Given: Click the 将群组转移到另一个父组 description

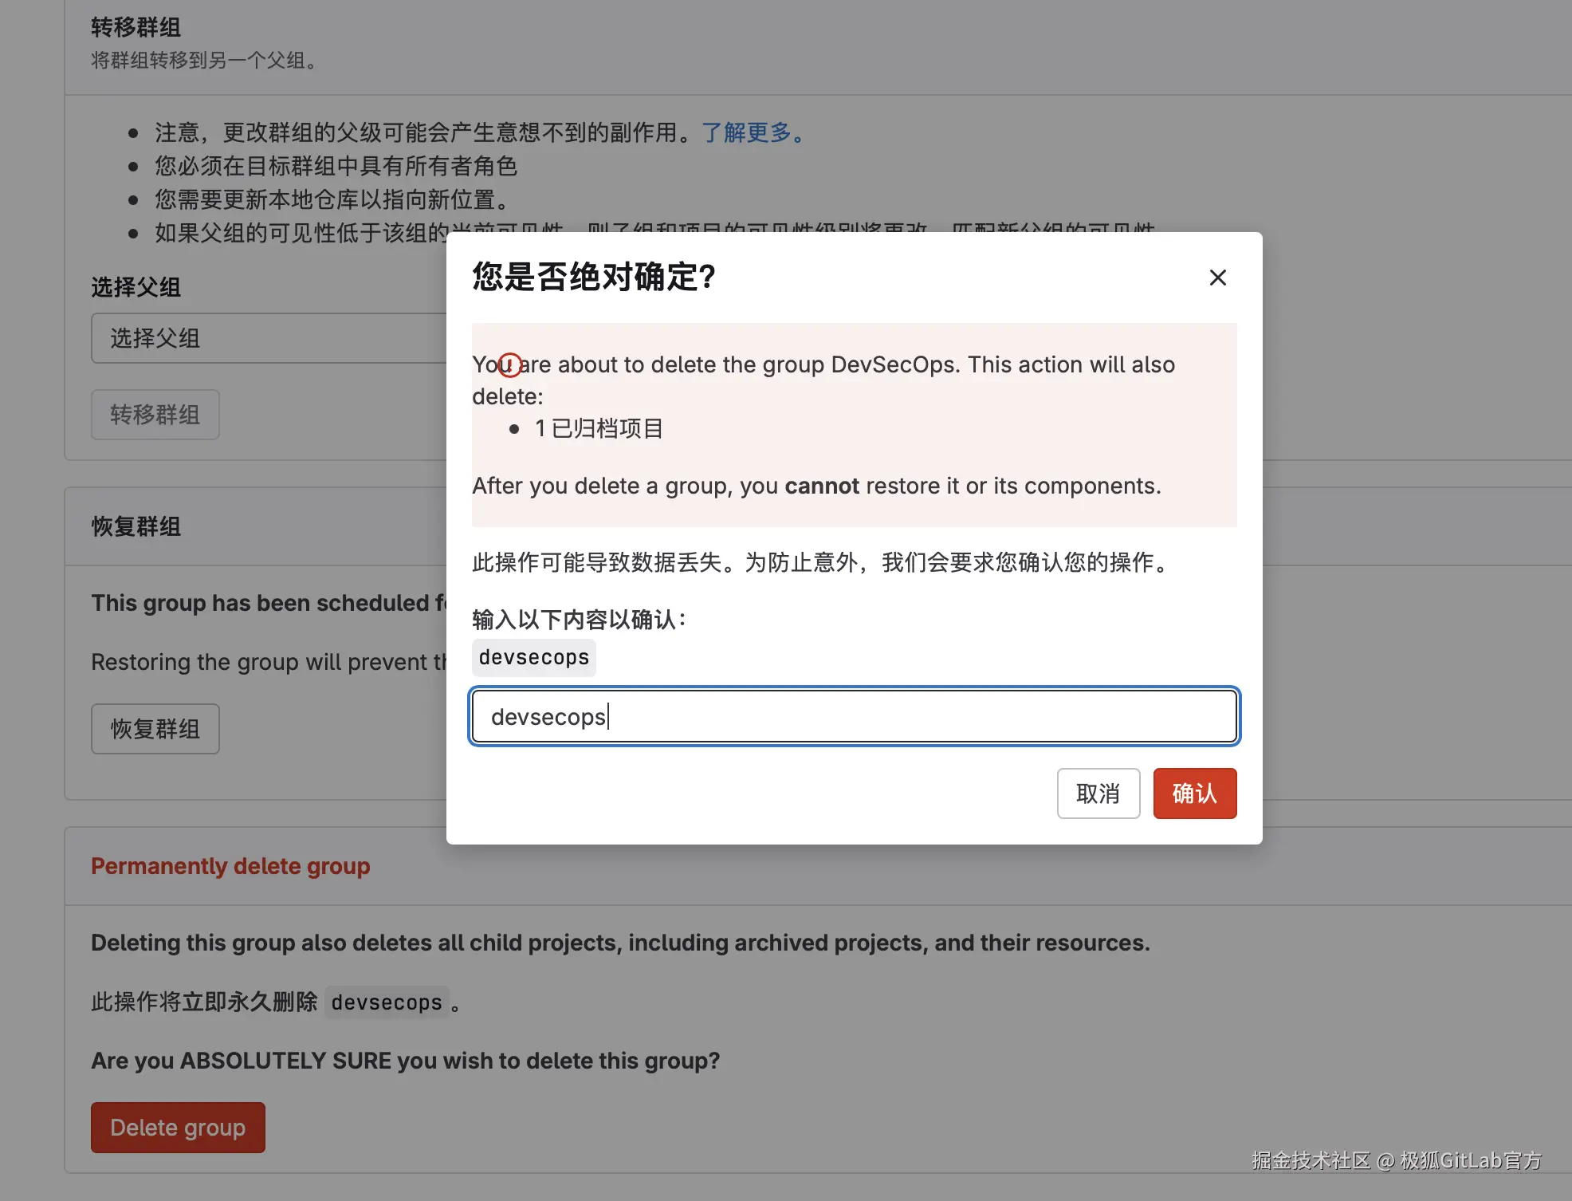Looking at the screenshot, I should (x=205, y=61).
